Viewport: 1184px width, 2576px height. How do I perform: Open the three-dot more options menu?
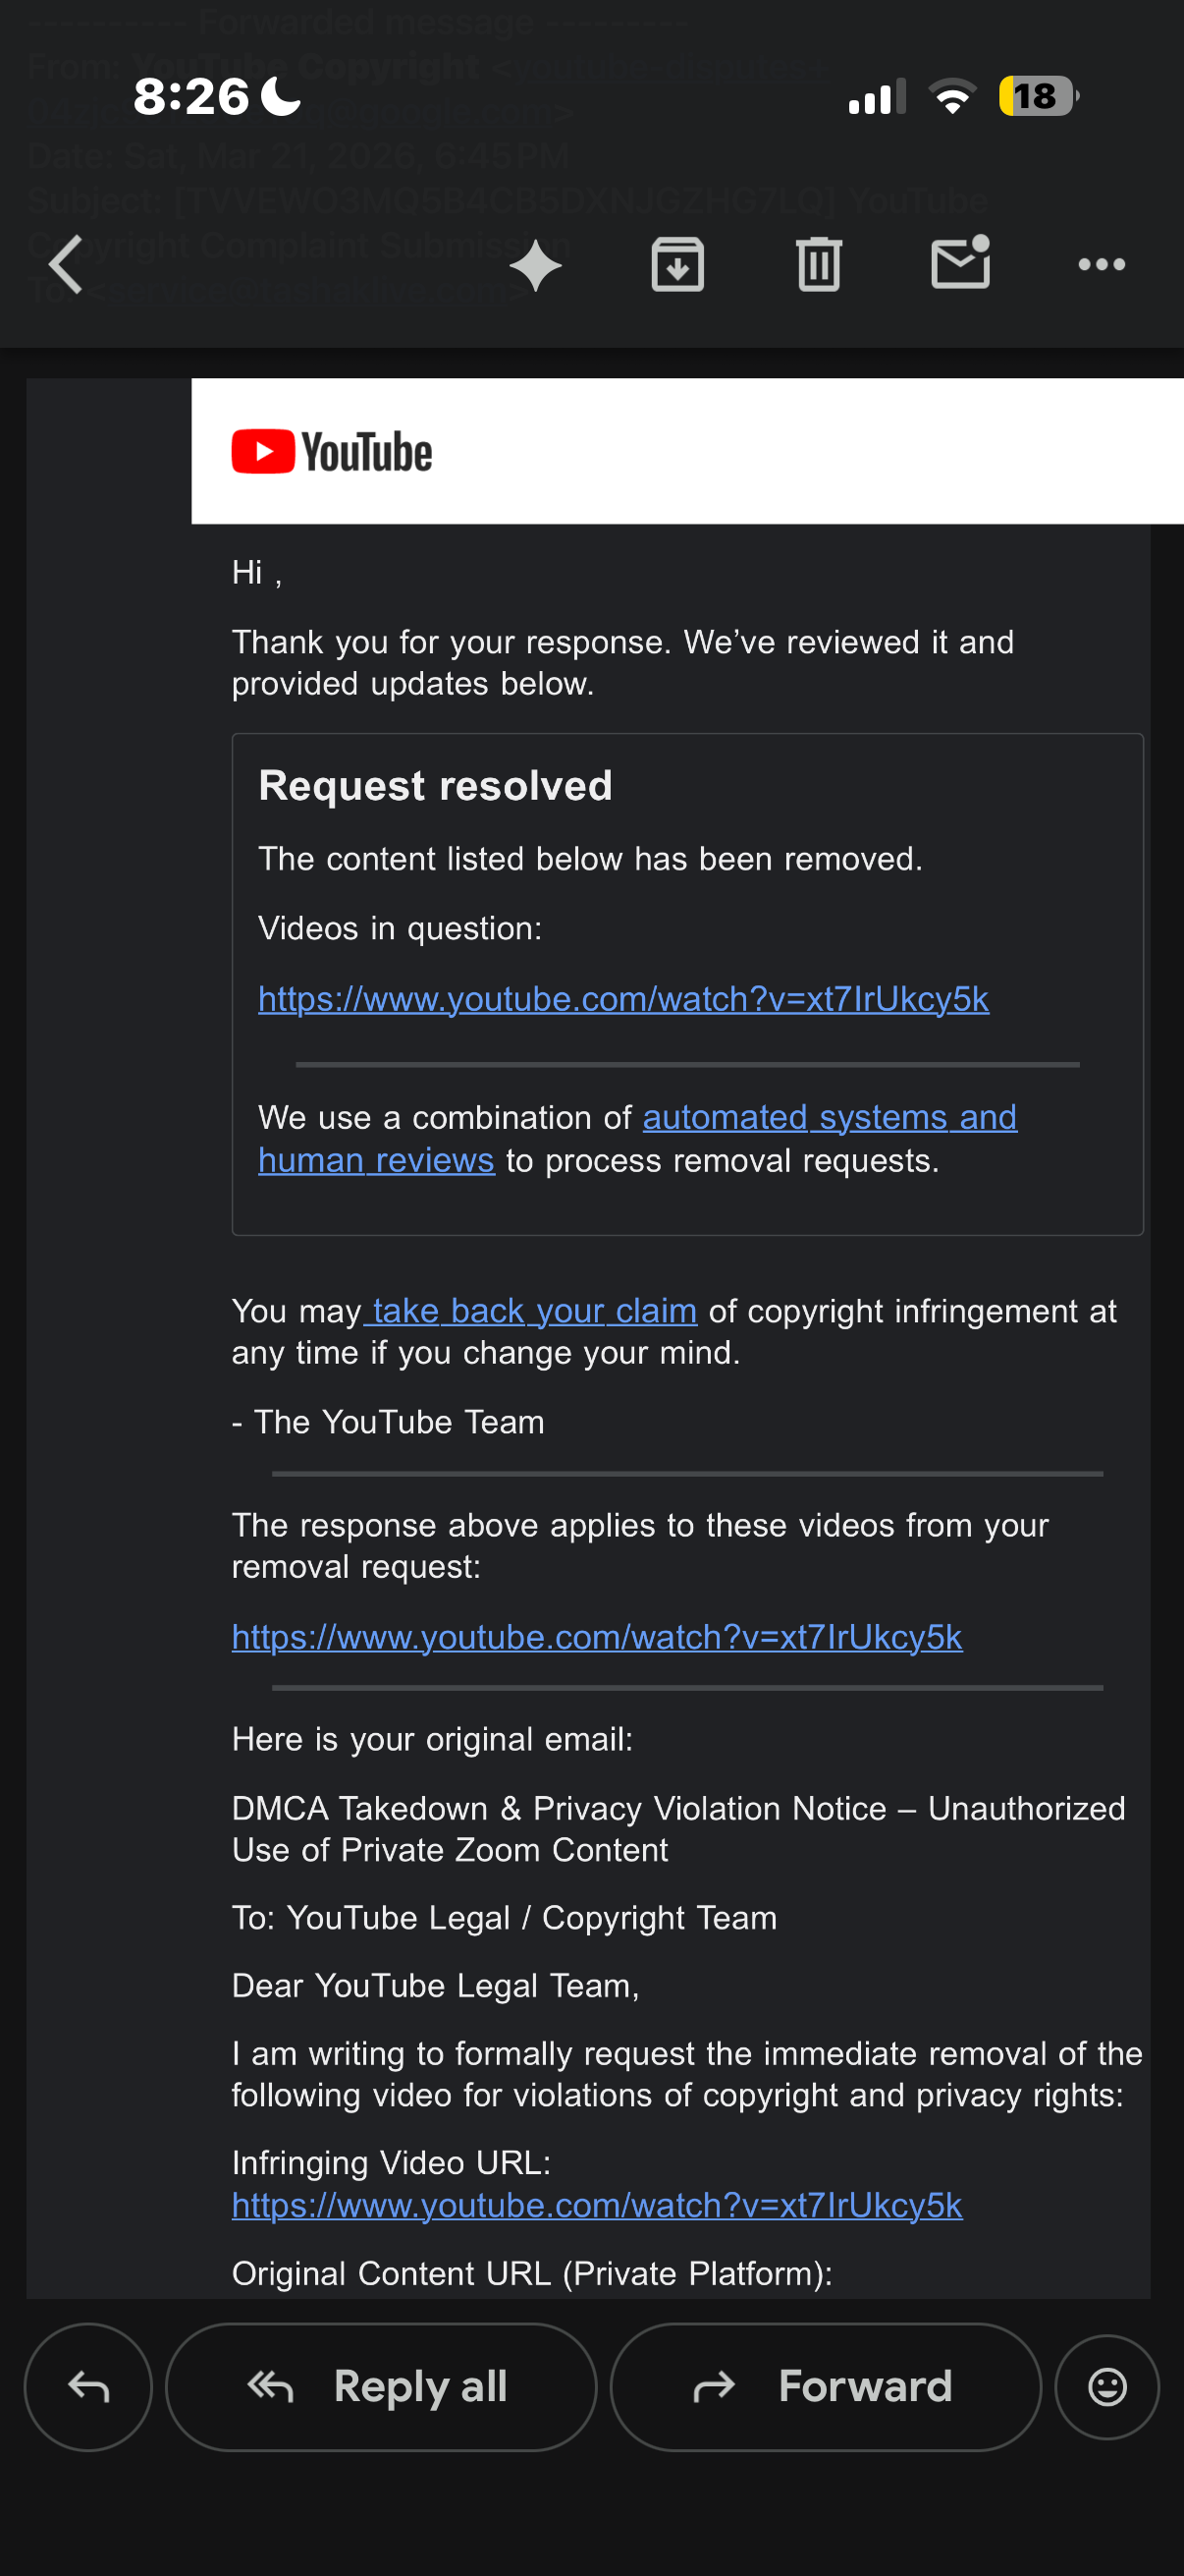[1102, 265]
